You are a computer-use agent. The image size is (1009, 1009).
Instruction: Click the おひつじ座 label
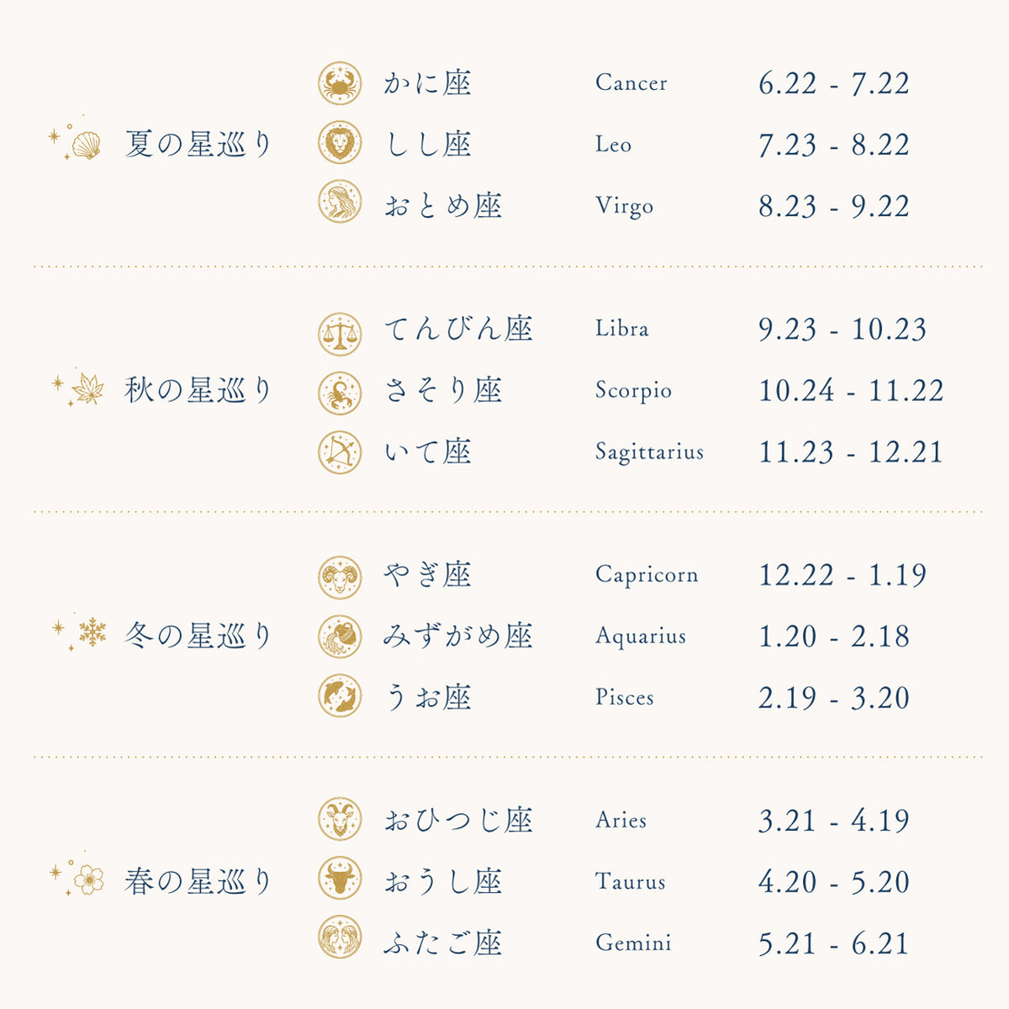(x=458, y=820)
